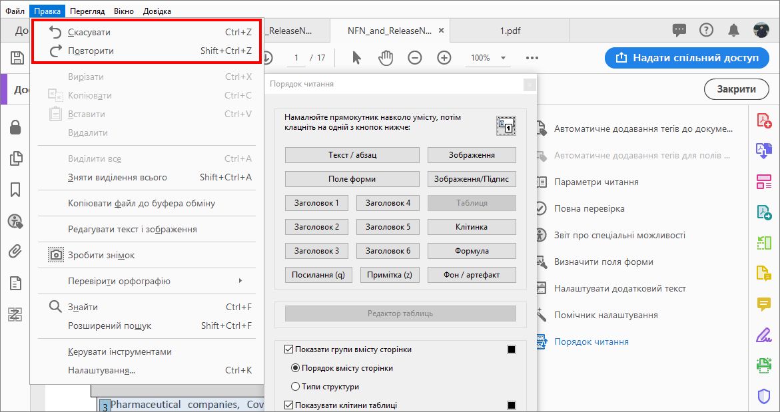The width and height of the screenshot is (780, 412).
Task: Click the reading order numbering icon in dialog
Action: click(506, 126)
